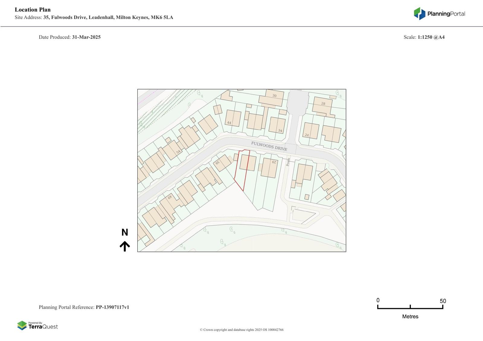The image size is (483, 341).
Task: Click the Metres scale bar
Action: pos(410,307)
